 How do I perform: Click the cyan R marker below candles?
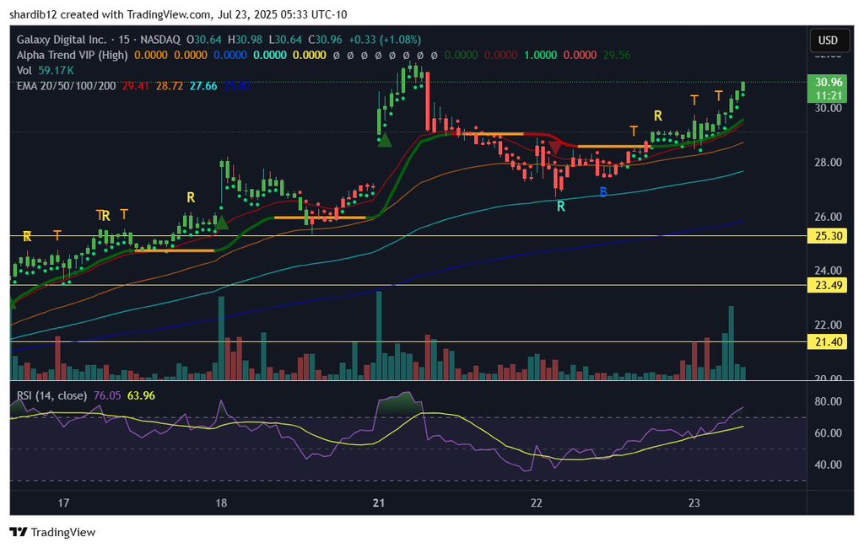(x=561, y=207)
